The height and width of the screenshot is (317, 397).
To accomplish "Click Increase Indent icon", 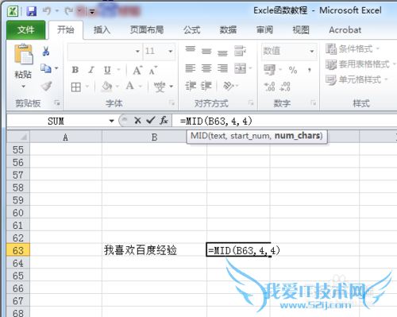I will [x=206, y=86].
